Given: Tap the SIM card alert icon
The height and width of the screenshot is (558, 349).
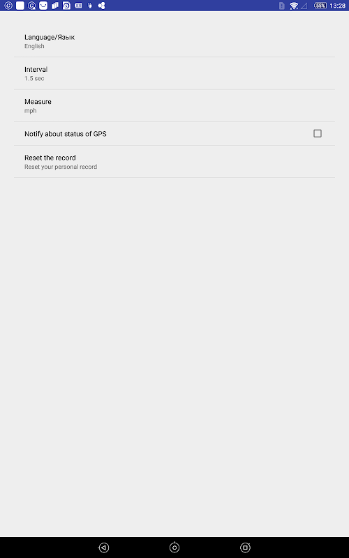Looking at the screenshot, I should (x=282, y=6).
